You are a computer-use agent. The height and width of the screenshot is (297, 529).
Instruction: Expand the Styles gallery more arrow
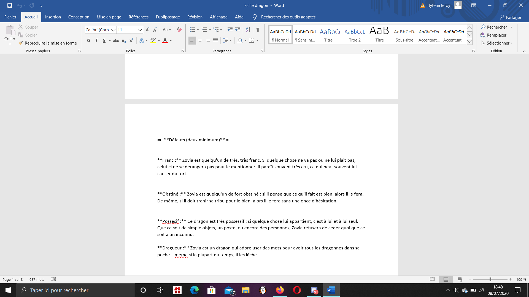pos(470,42)
